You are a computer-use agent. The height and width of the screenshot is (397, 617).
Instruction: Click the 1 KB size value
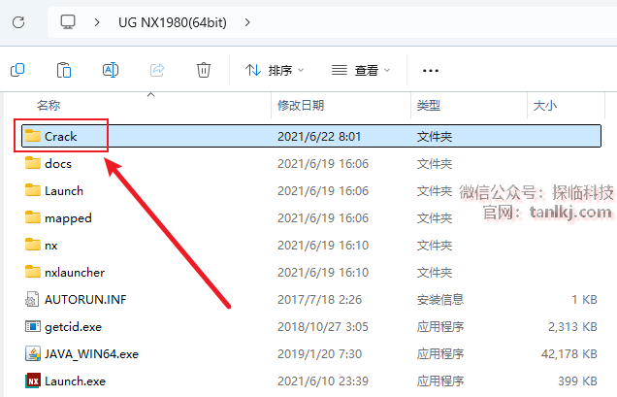tap(584, 299)
